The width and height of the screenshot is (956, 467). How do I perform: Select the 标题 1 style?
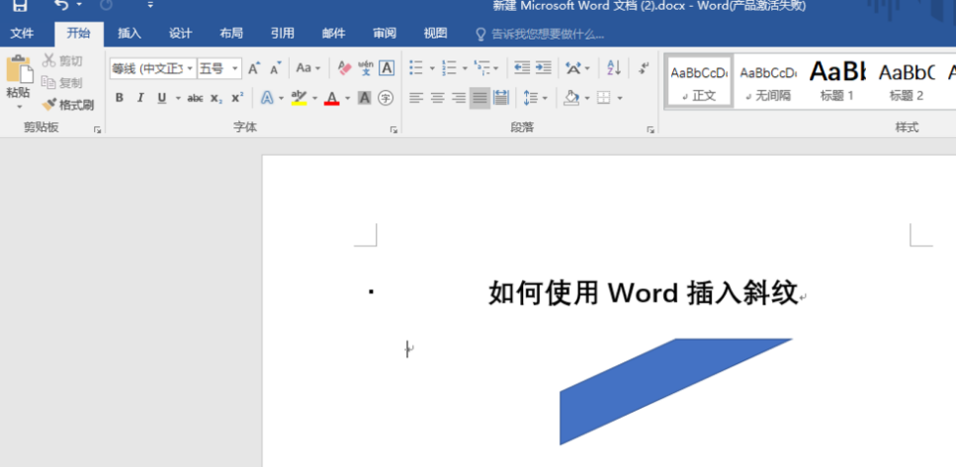[837, 82]
